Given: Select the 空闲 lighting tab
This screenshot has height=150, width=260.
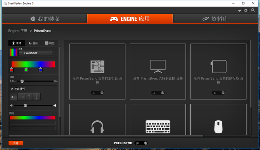Looking at the screenshot, I should [33, 43].
